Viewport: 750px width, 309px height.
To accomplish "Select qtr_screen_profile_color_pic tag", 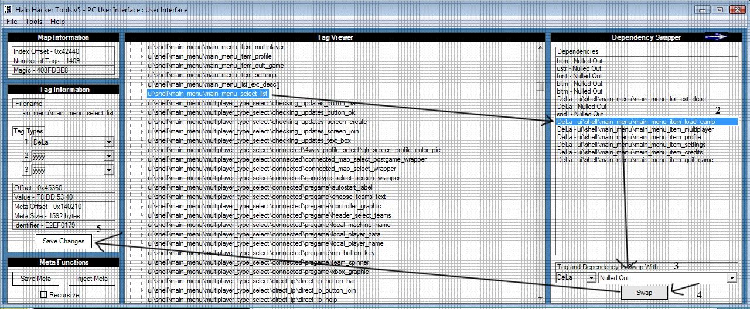I will point(294,150).
